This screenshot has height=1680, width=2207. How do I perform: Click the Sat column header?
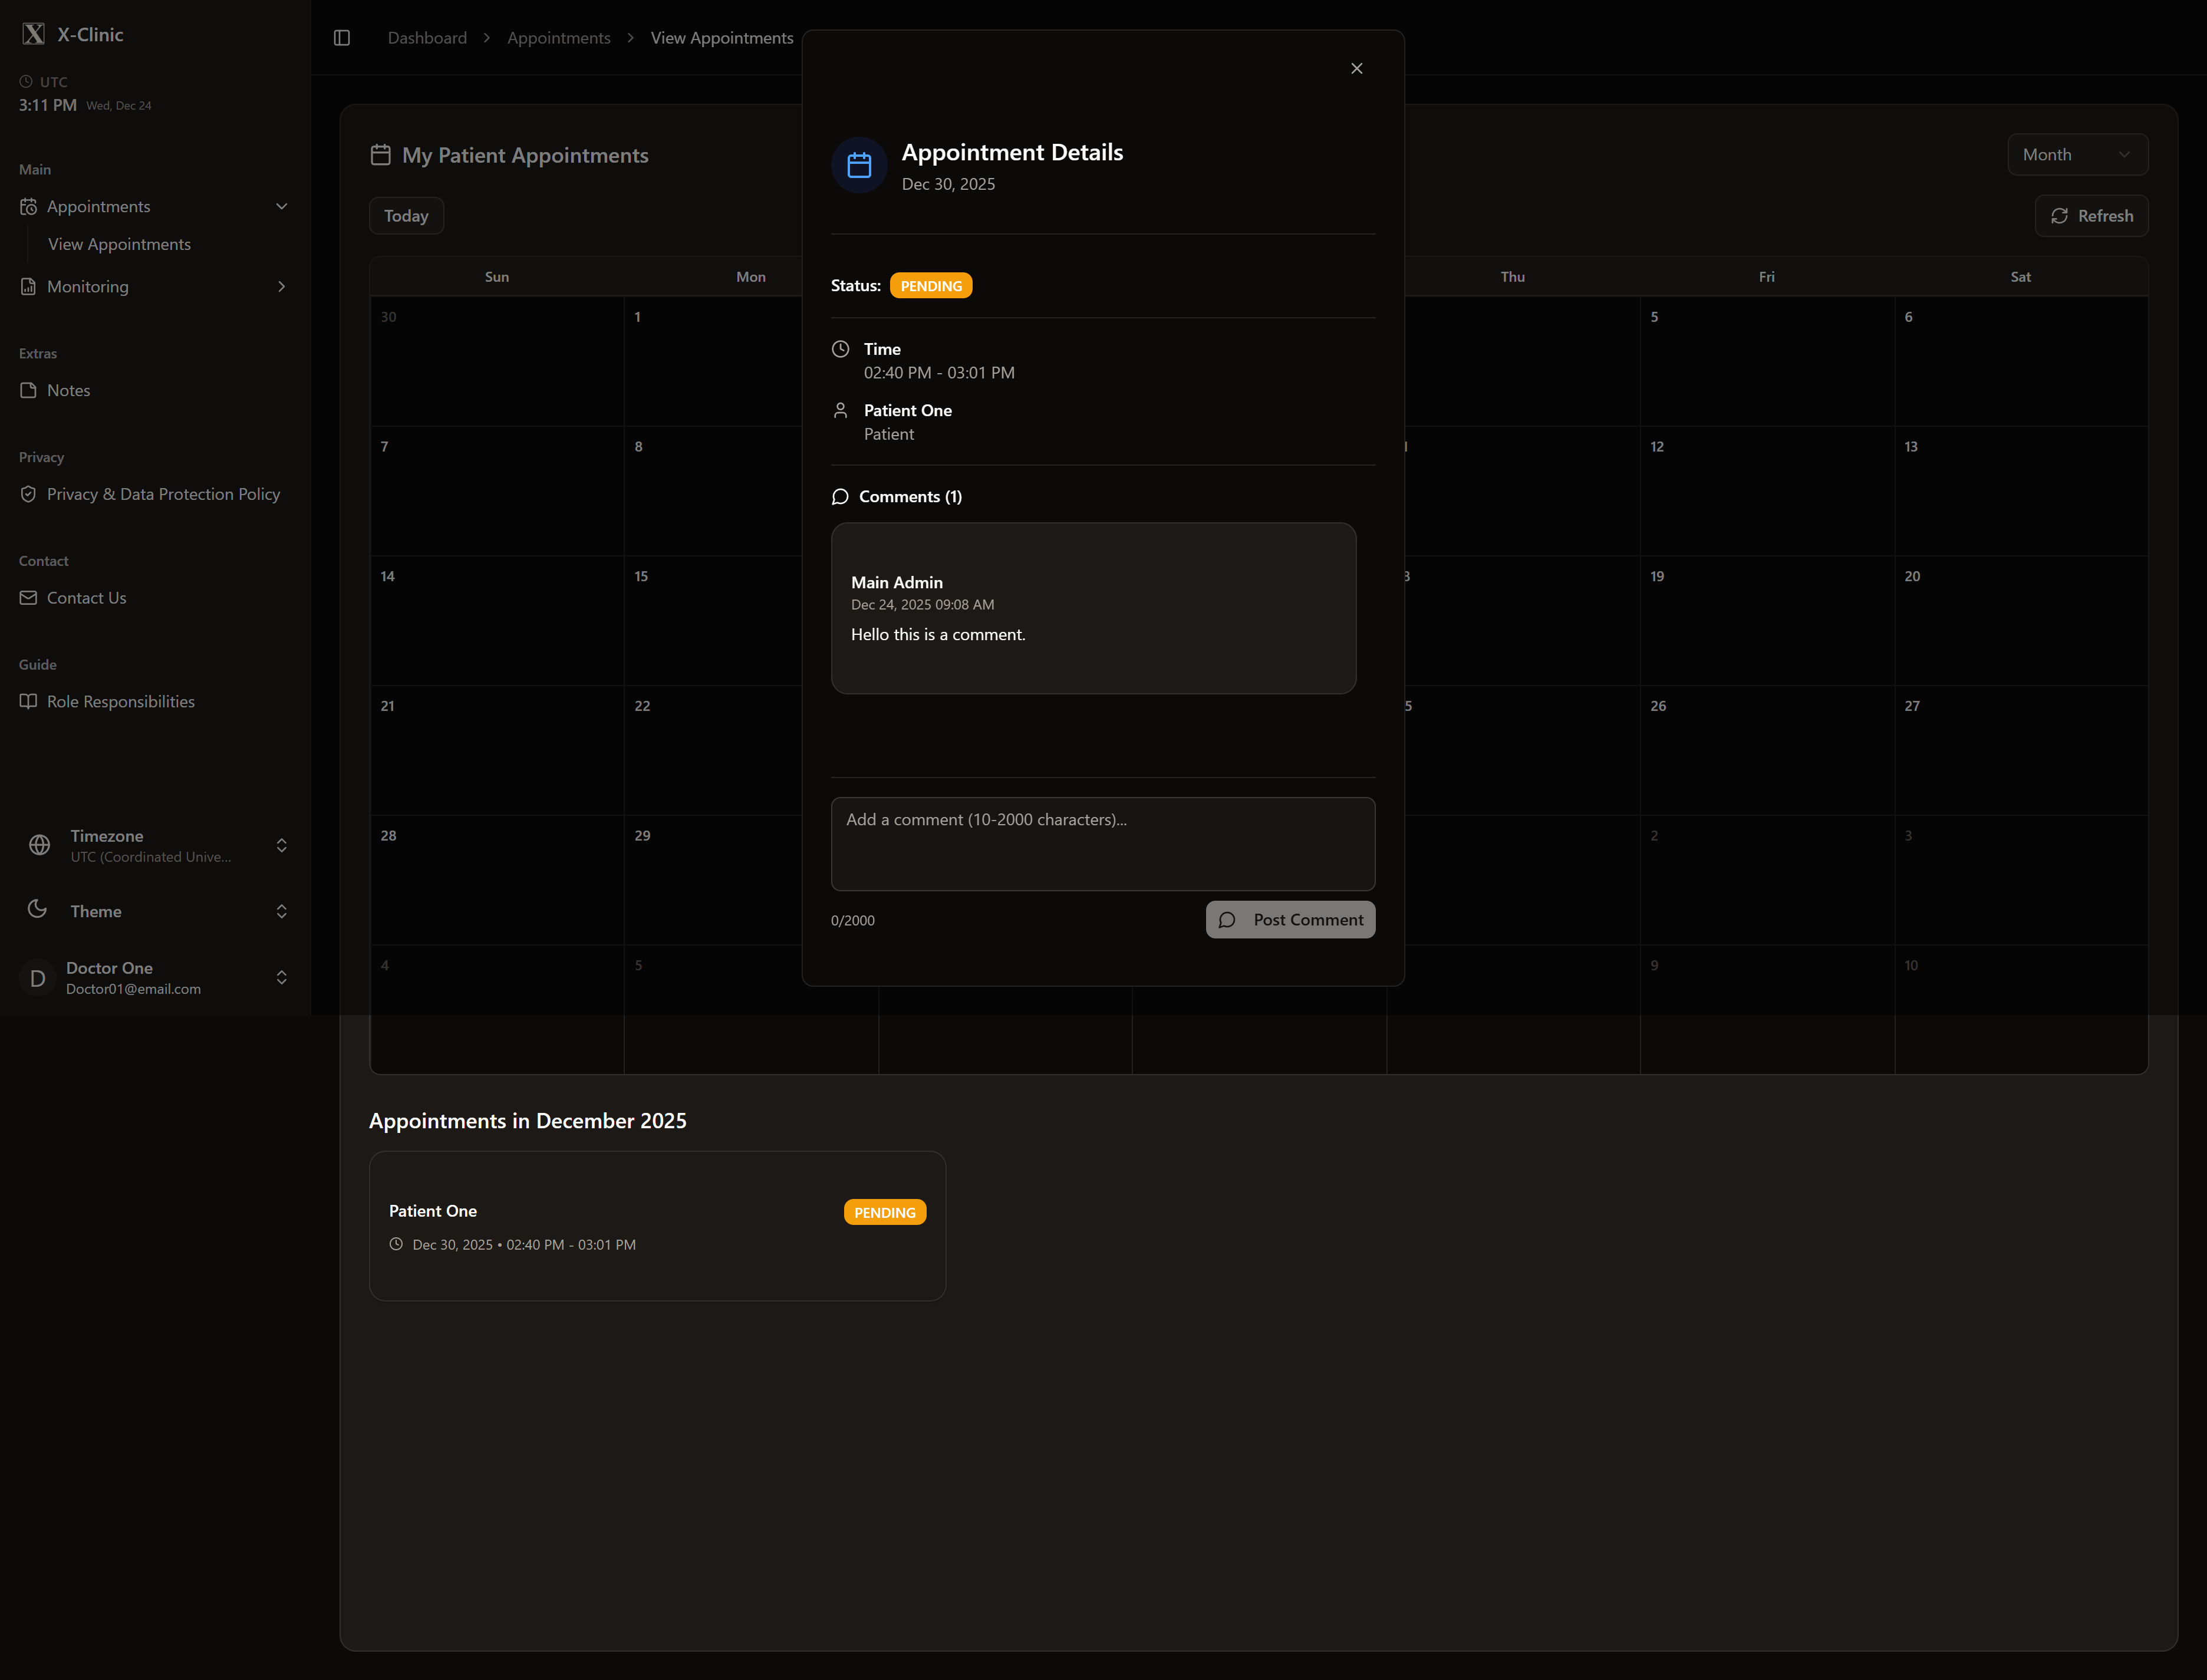pos(2020,277)
